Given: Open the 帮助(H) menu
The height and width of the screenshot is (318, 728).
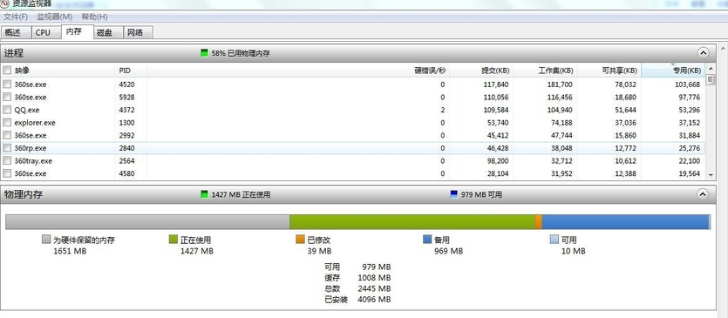Looking at the screenshot, I should [x=94, y=17].
